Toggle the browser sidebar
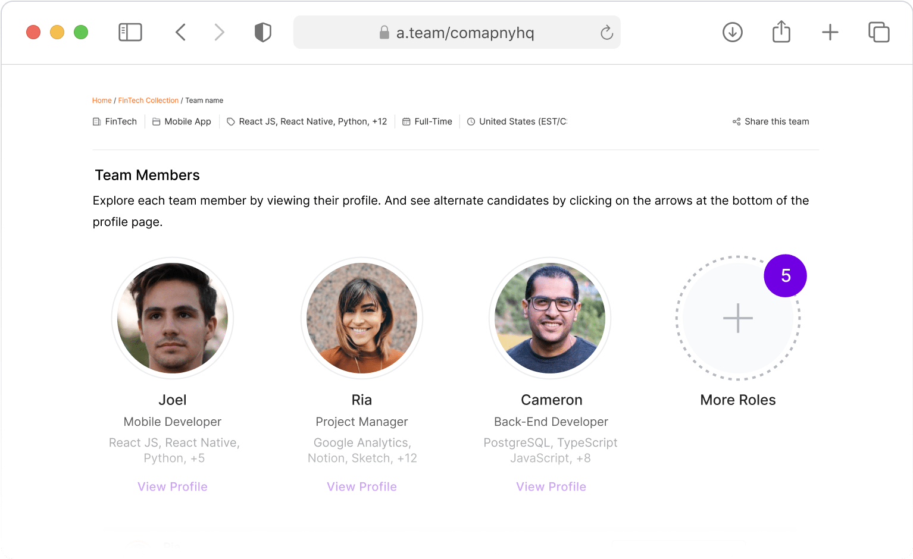Viewport: 913px width, 559px height. click(x=130, y=32)
